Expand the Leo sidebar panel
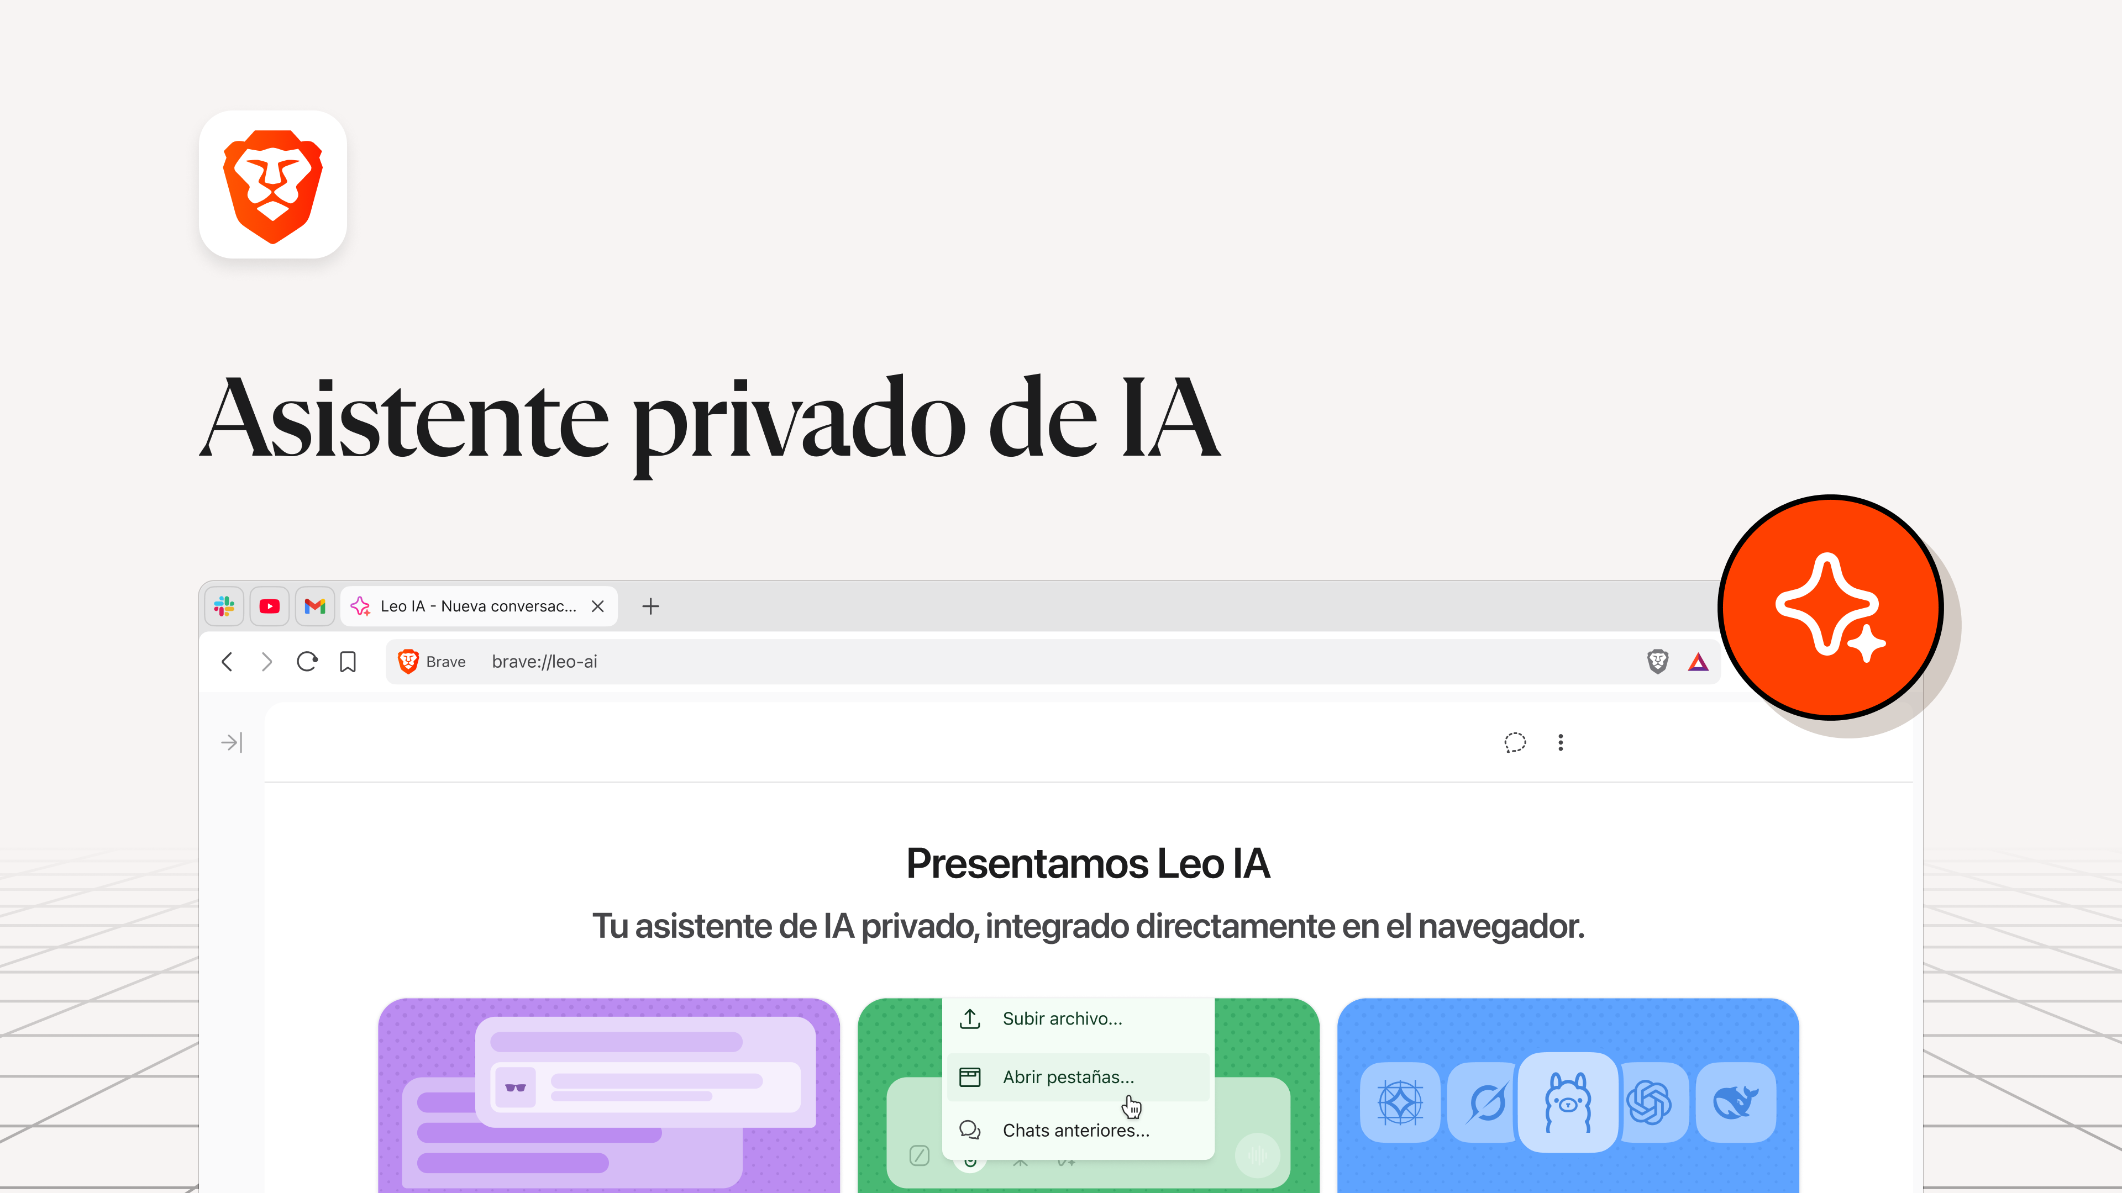 232,743
